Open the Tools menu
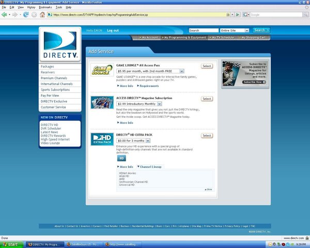This screenshot has width=310, height=248. click(59, 7)
